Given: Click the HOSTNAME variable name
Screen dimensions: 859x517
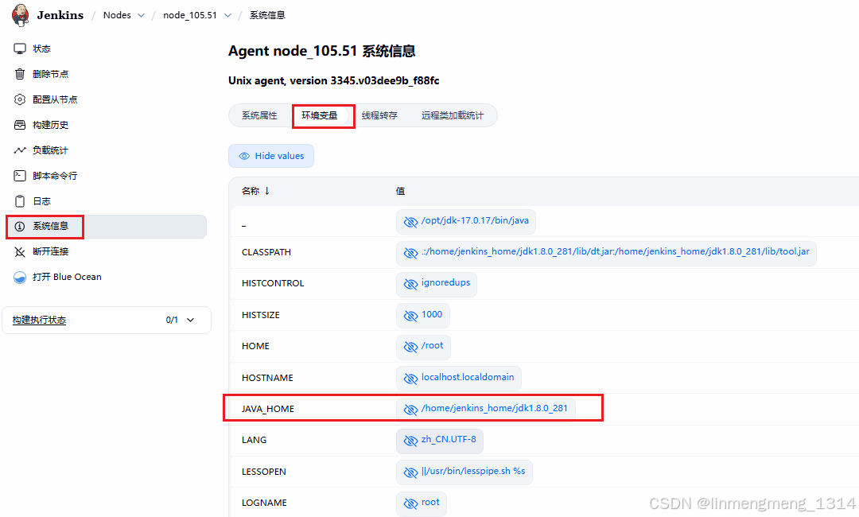Looking at the screenshot, I should coord(267,378).
